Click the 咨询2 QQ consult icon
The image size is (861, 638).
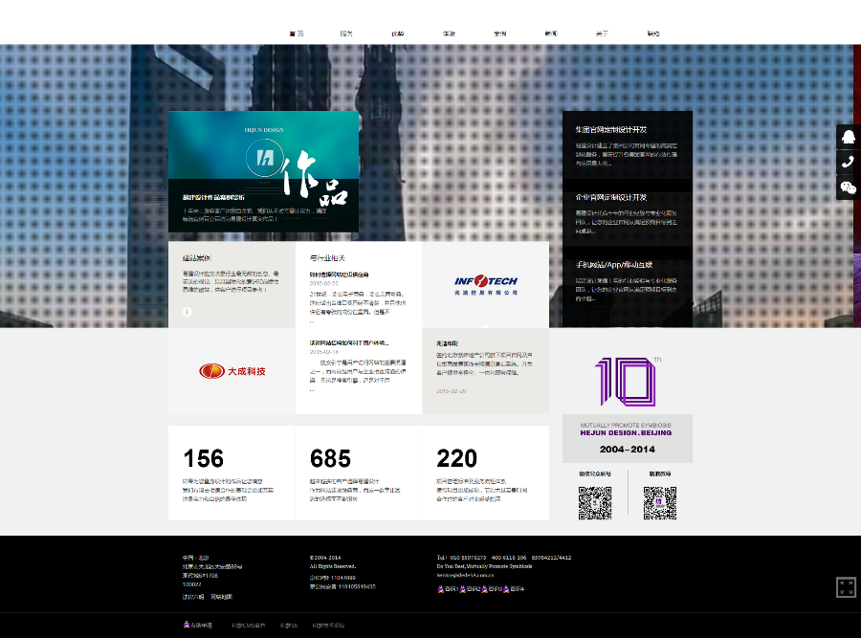[462, 589]
